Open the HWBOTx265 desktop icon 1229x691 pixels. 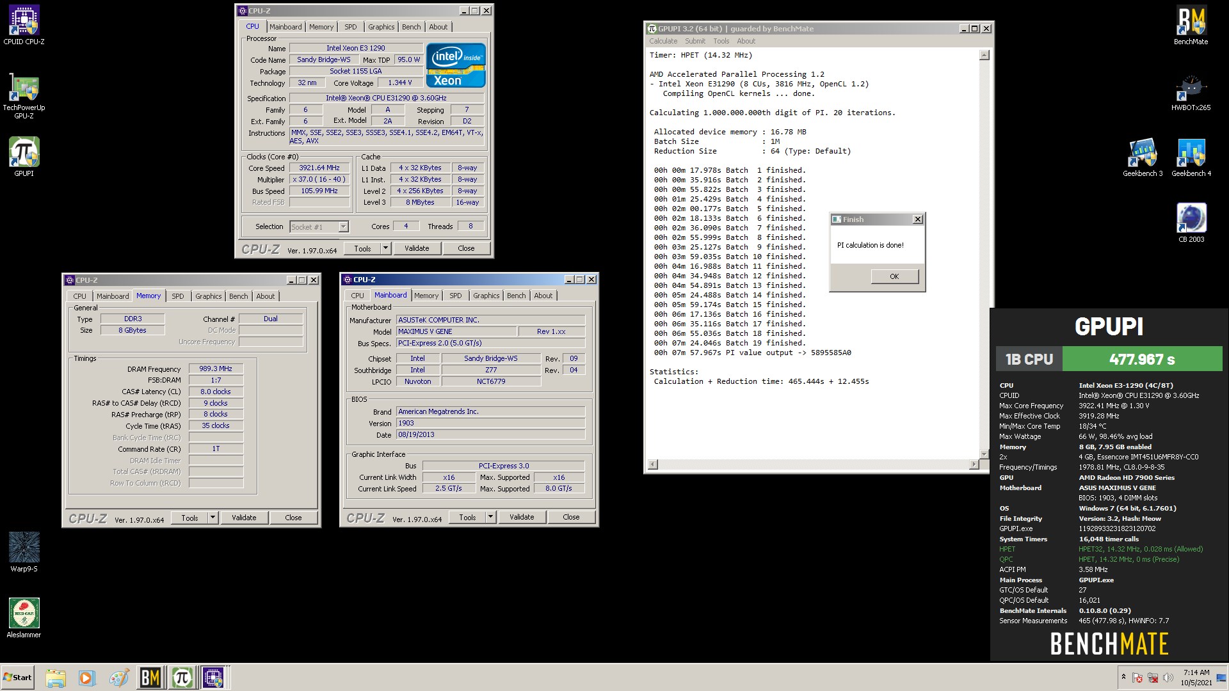click(x=1191, y=92)
